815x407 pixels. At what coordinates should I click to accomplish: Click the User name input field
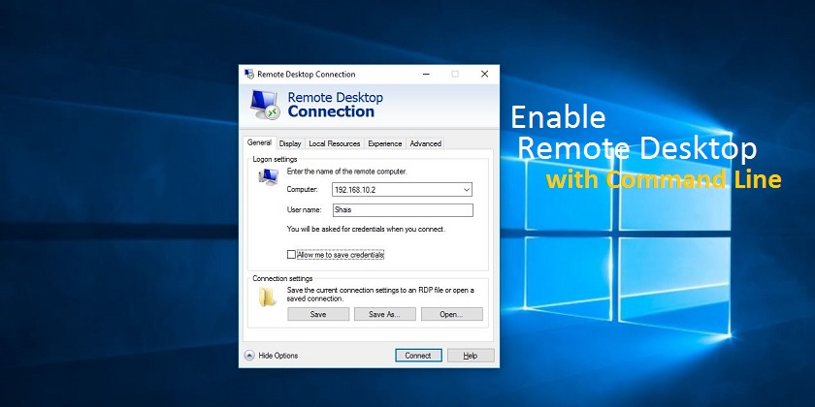[x=403, y=210]
